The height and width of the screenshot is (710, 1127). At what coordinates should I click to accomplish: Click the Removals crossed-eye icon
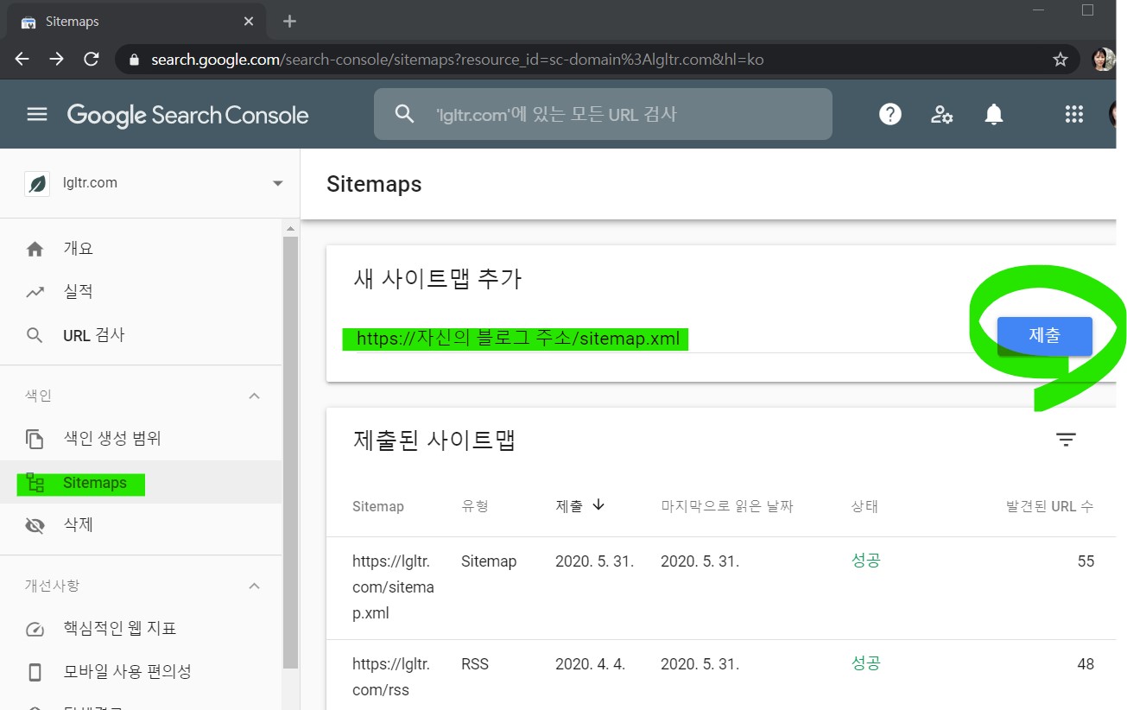pos(35,525)
